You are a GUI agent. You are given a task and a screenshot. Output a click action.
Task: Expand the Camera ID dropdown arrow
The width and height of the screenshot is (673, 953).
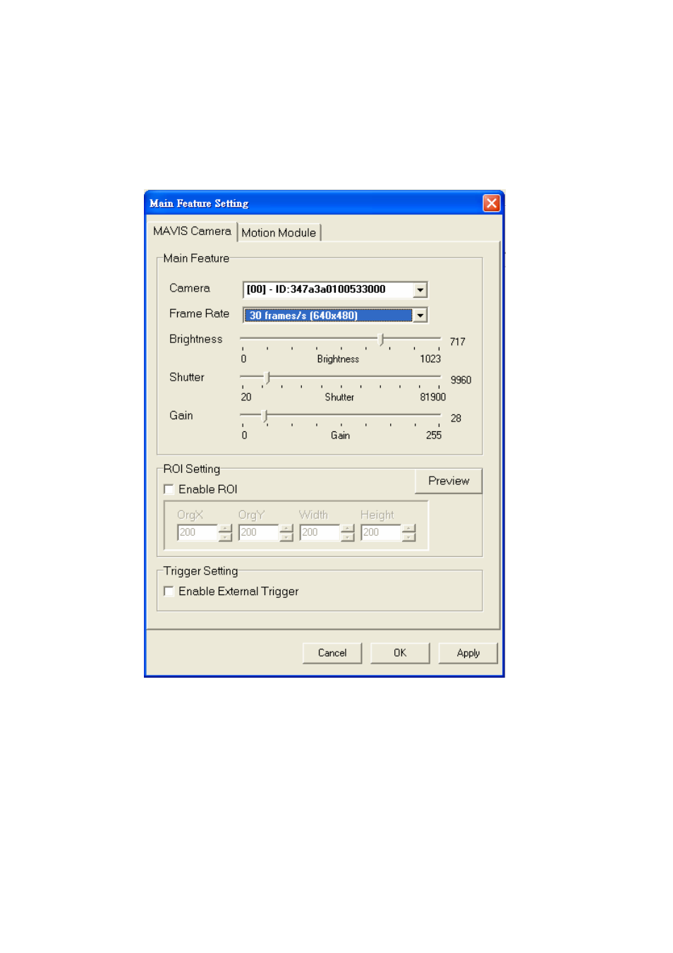420,289
